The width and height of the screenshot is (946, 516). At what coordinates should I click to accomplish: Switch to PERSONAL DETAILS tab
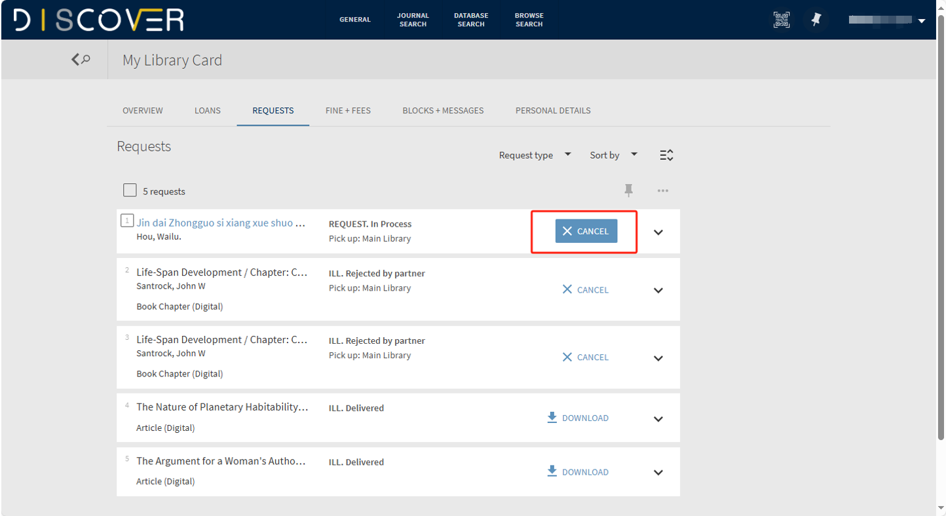click(553, 111)
